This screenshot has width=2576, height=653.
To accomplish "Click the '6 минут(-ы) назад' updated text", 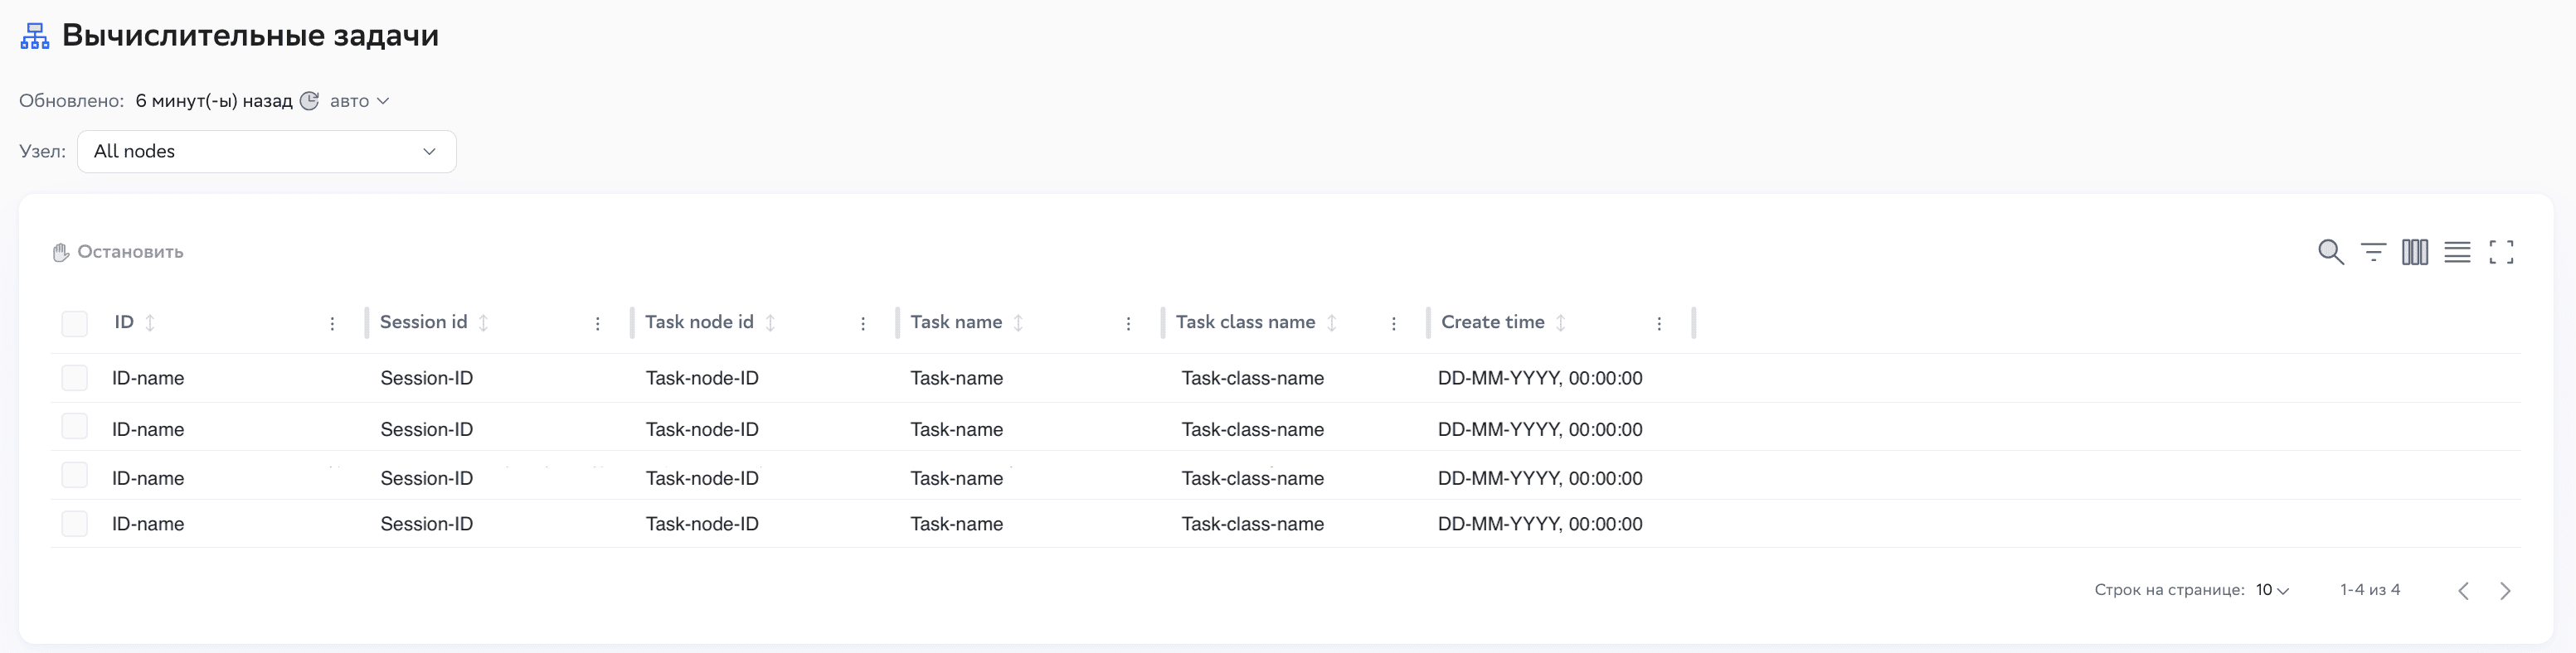I will coord(214,101).
